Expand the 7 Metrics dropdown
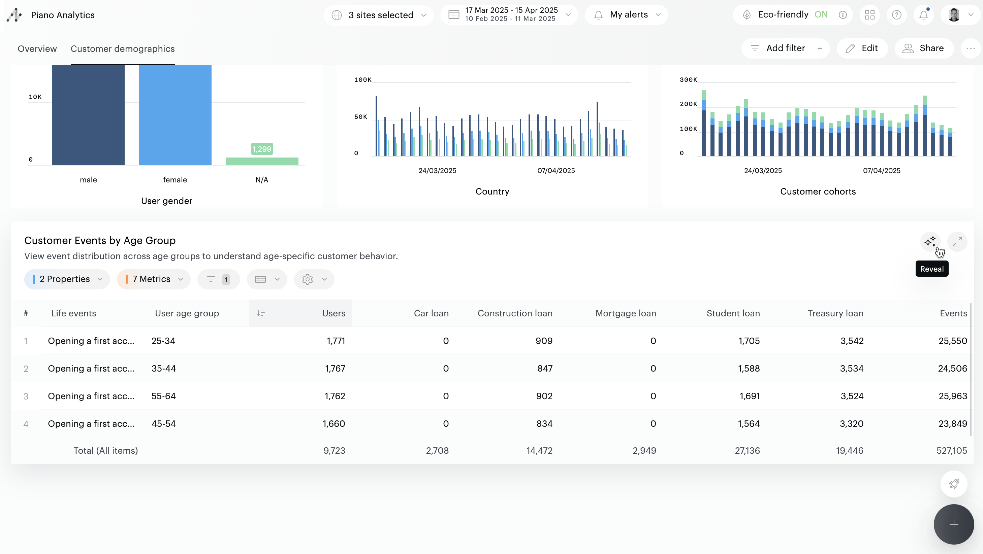983x554 pixels. [x=154, y=279]
